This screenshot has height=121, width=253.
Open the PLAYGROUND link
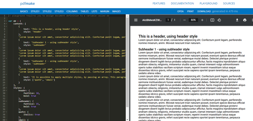(x=208, y=3)
